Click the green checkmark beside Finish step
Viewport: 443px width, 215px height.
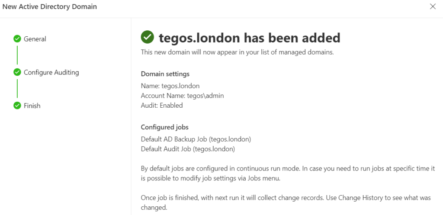pyautogui.click(x=17, y=106)
